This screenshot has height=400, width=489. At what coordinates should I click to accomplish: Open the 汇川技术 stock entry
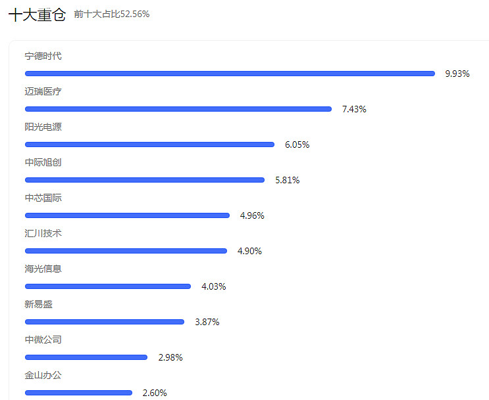[x=43, y=233]
